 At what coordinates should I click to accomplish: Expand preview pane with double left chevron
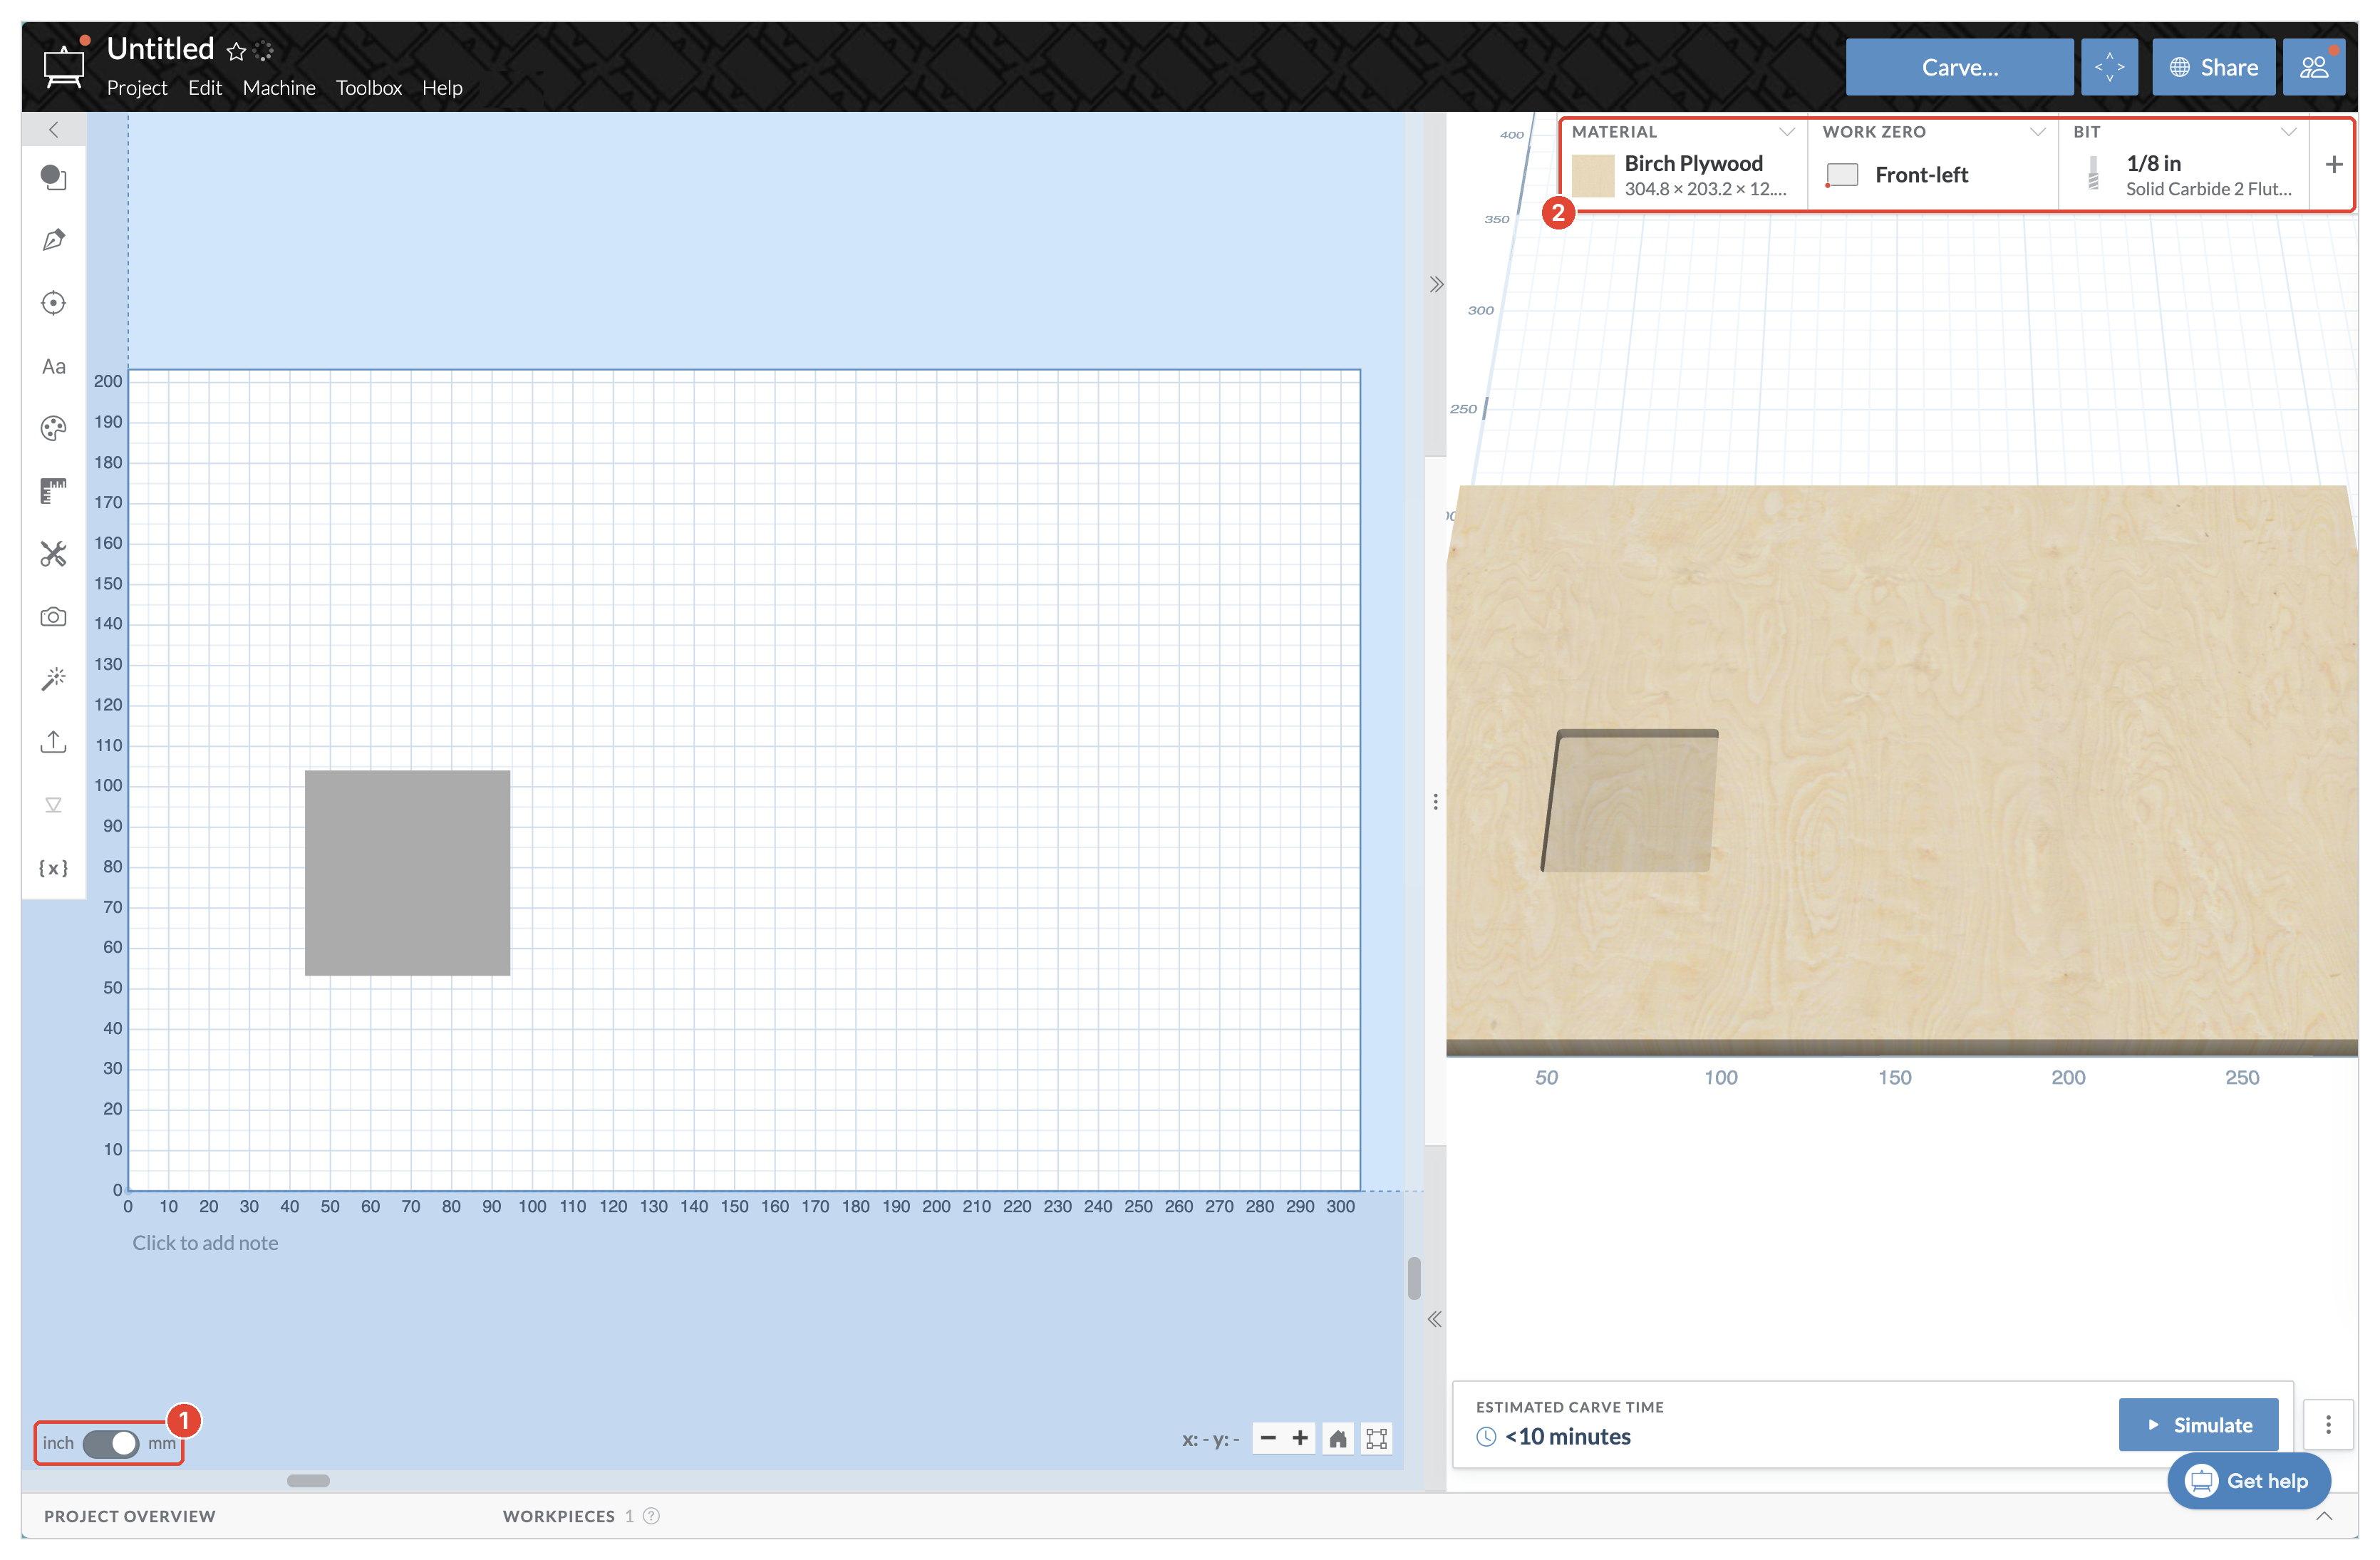[1434, 1319]
